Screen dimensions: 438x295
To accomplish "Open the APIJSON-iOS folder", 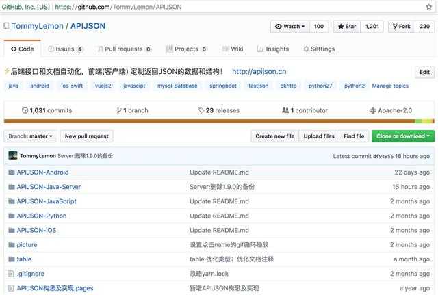I will point(36,231).
